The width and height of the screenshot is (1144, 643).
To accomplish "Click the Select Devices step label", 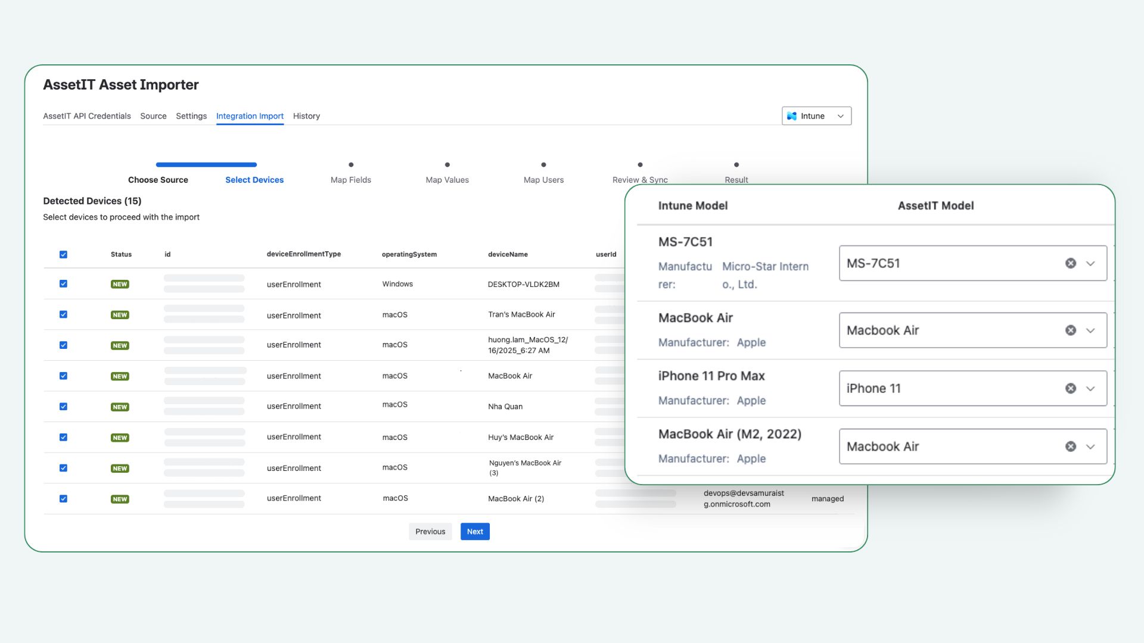I will 254,180.
